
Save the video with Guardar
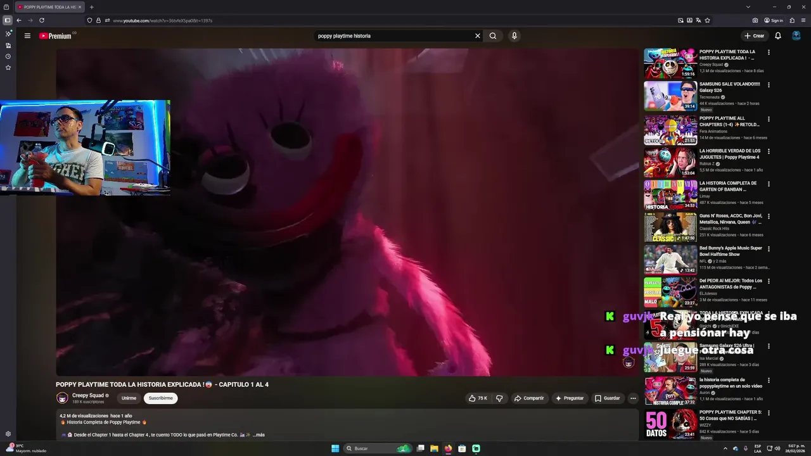pyautogui.click(x=607, y=398)
